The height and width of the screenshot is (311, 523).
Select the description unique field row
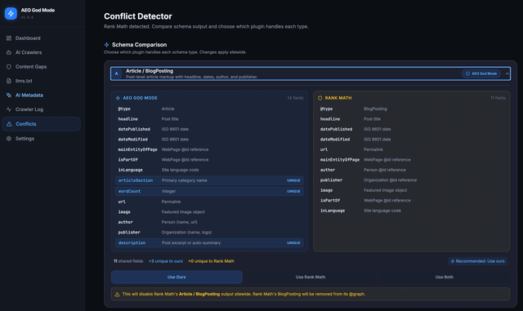pyautogui.click(x=209, y=243)
